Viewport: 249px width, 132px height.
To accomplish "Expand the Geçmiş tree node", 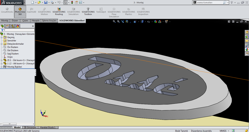I will 2,37.
